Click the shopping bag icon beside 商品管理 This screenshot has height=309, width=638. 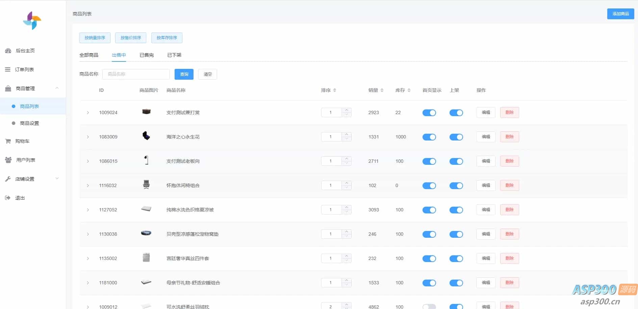pyautogui.click(x=8, y=88)
